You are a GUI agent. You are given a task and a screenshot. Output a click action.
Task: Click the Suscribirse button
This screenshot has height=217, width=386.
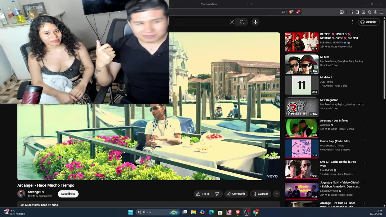click(68, 194)
